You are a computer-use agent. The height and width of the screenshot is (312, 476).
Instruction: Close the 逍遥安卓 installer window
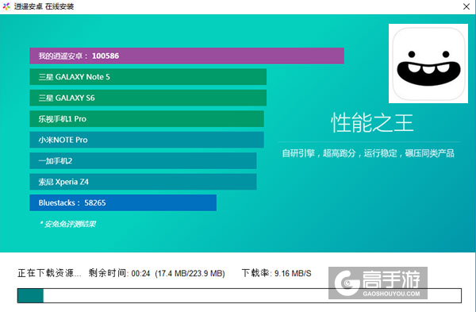pyautogui.click(x=466, y=6)
